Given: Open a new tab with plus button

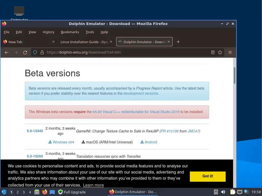Looking at the screenshot, I should click(x=178, y=42).
